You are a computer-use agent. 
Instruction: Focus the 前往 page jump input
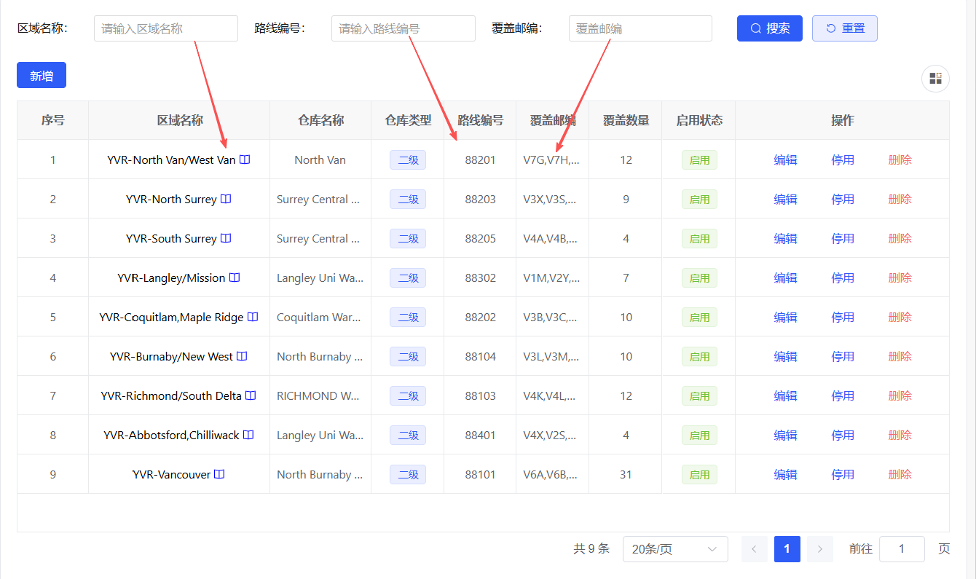[x=902, y=549]
